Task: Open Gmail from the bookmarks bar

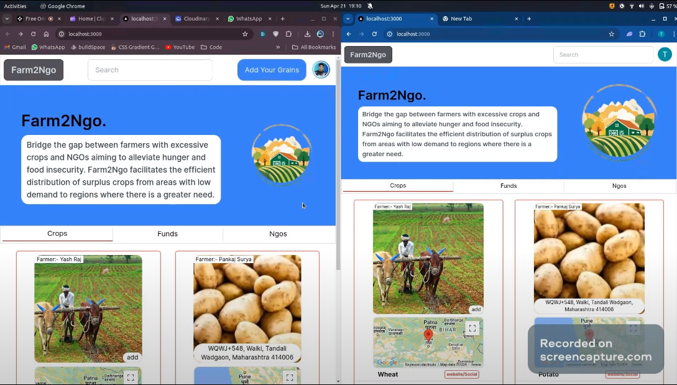Action: coord(15,47)
